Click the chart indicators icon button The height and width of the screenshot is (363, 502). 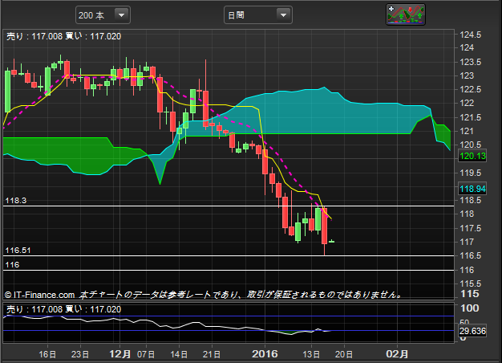[406, 14]
